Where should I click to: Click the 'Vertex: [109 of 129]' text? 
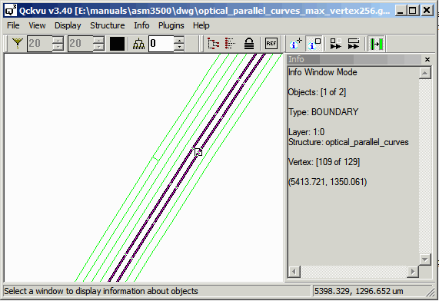coord(324,162)
